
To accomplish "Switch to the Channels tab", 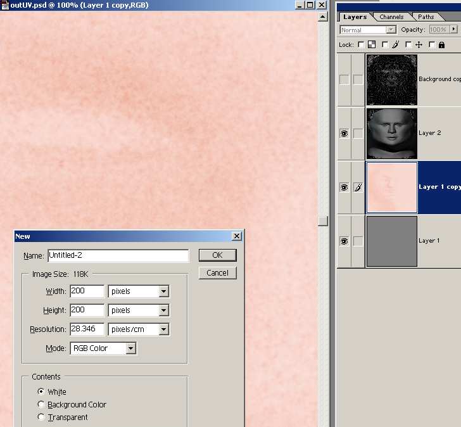I will coord(391,17).
